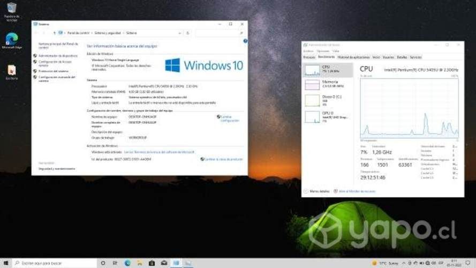Image resolution: width=476 pixels, height=268 pixels.
Task: Click Cambiar configuración link
Action: [x=230, y=118]
